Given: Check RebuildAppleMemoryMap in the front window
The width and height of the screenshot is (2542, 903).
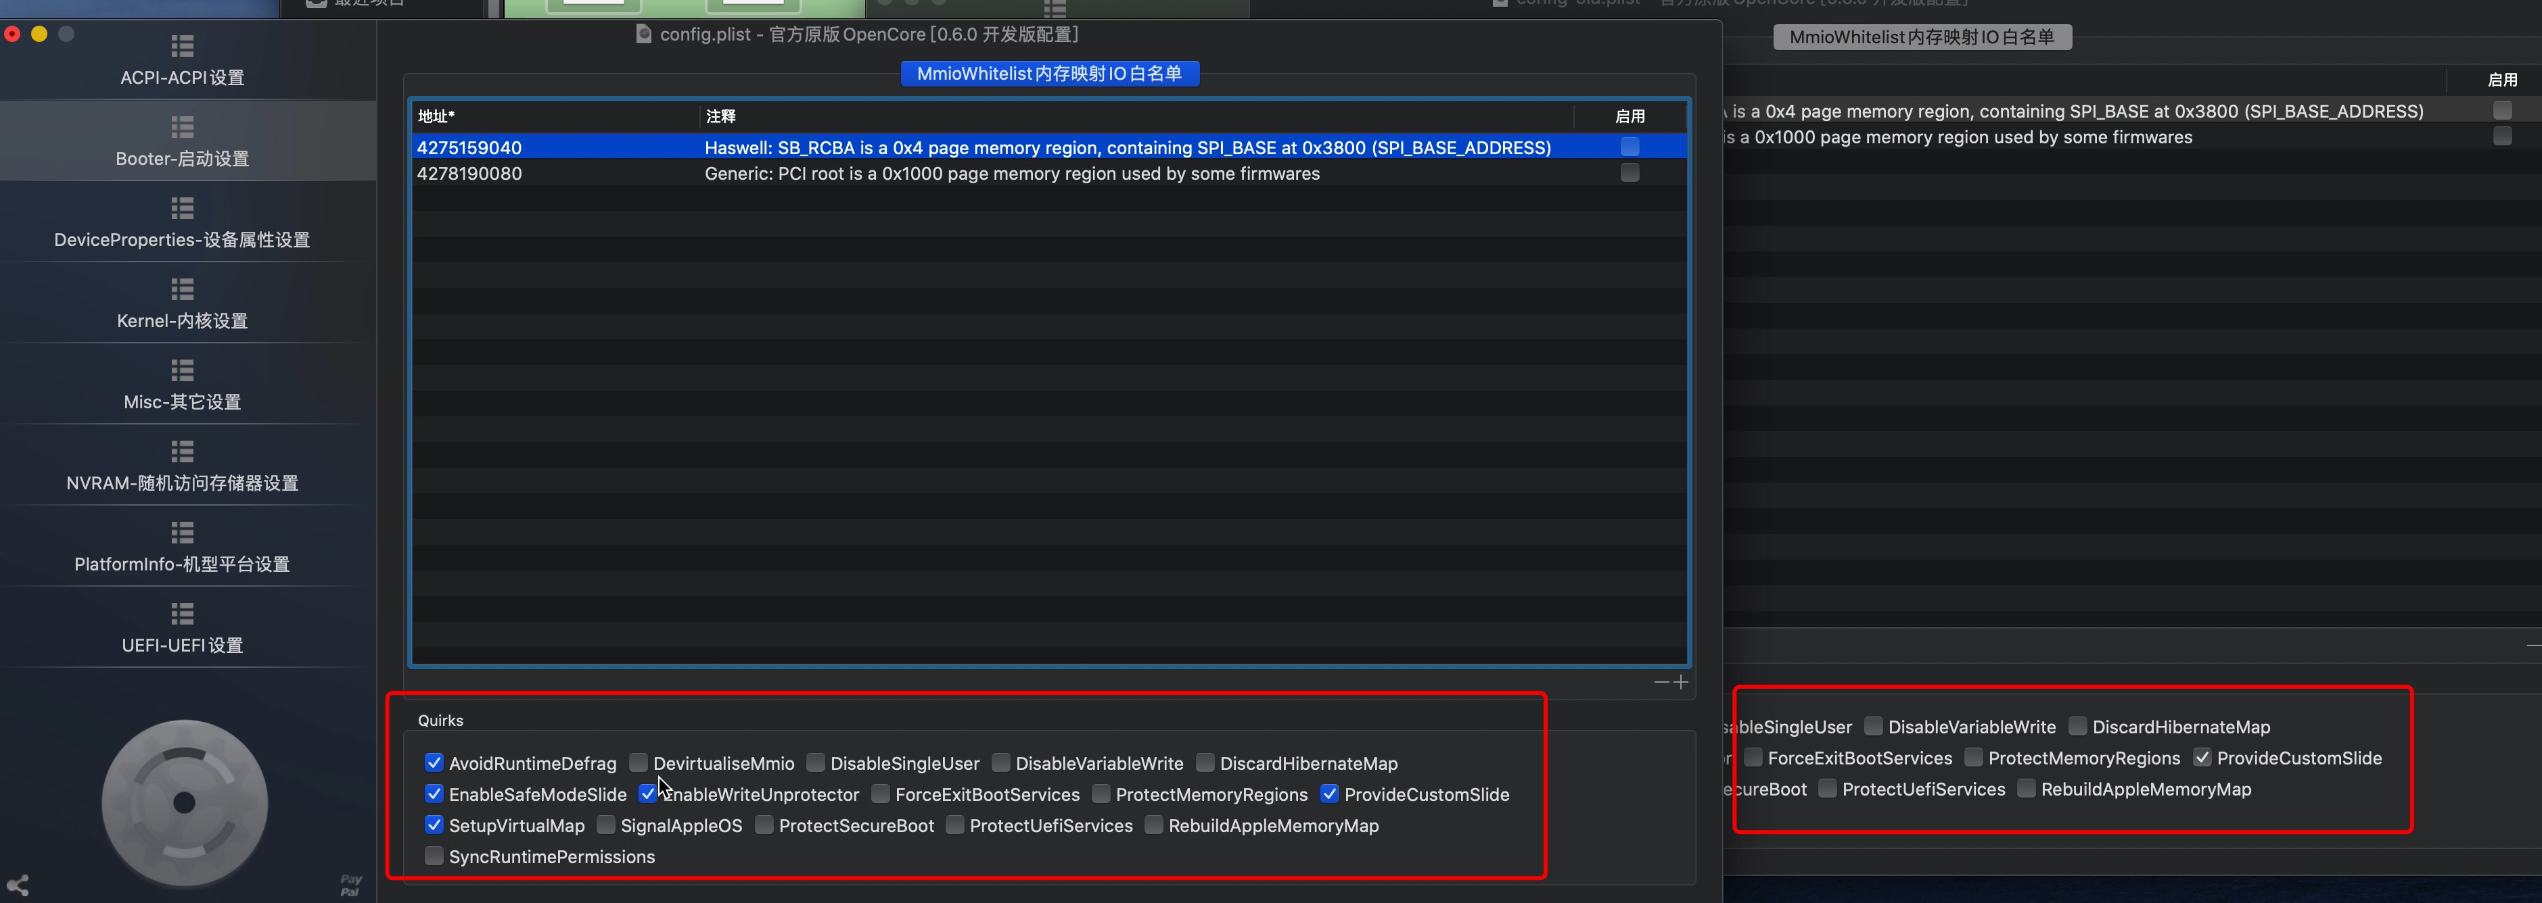Looking at the screenshot, I should coord(1153,824).
